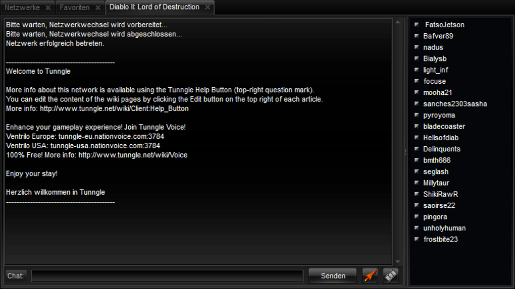Click the splitter handle between chat and user list
The width and height of the screenshot is (515, 289).
[405, 151]
